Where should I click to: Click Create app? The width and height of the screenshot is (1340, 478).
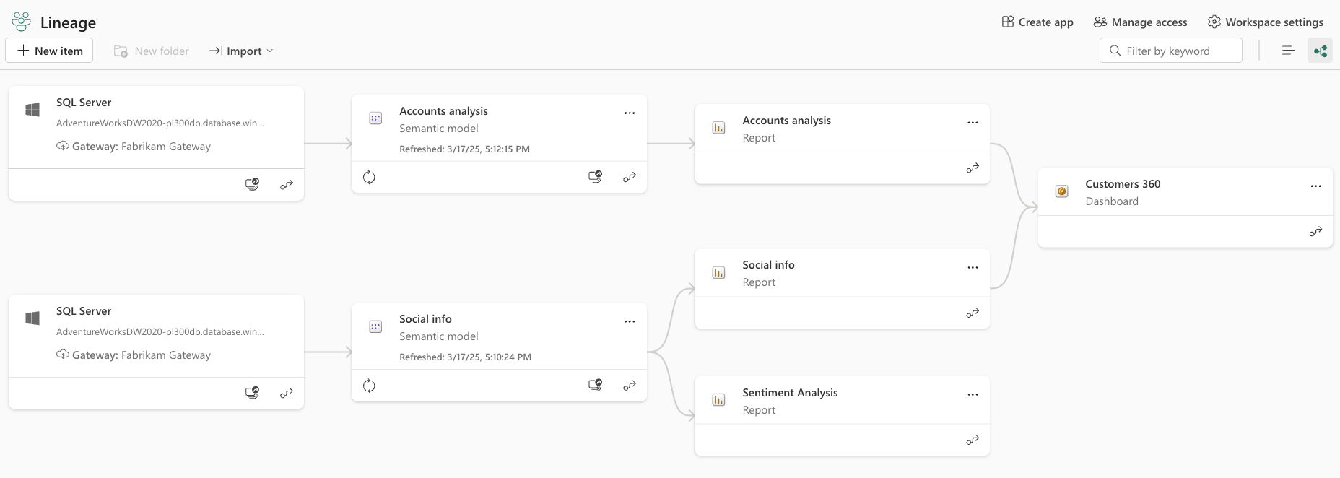[x=1037, y=22]
